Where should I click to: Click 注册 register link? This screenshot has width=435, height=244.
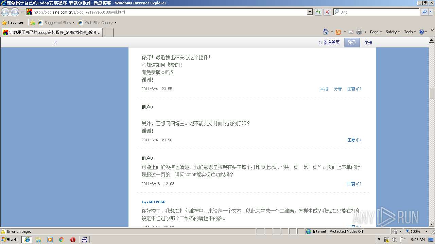(x=368, y=42)
